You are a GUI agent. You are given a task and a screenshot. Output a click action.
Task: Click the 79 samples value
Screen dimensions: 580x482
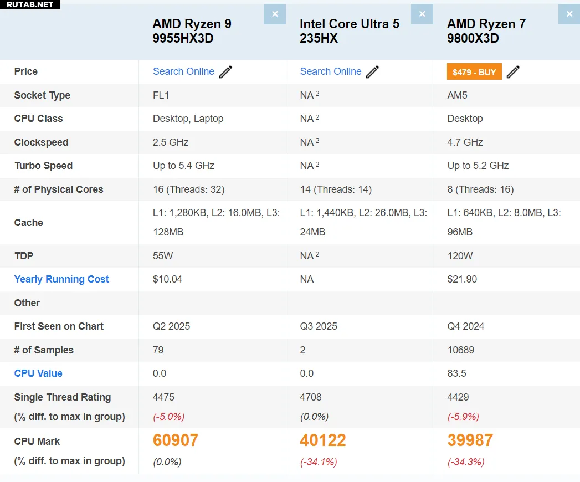[x=158, y=350]
